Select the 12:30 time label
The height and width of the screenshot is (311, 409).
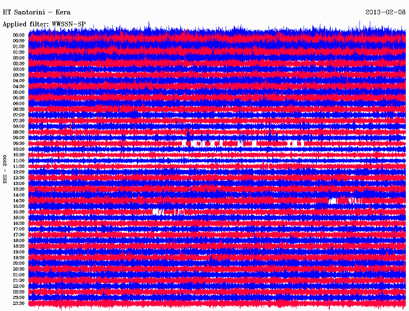tap(19, 178)
